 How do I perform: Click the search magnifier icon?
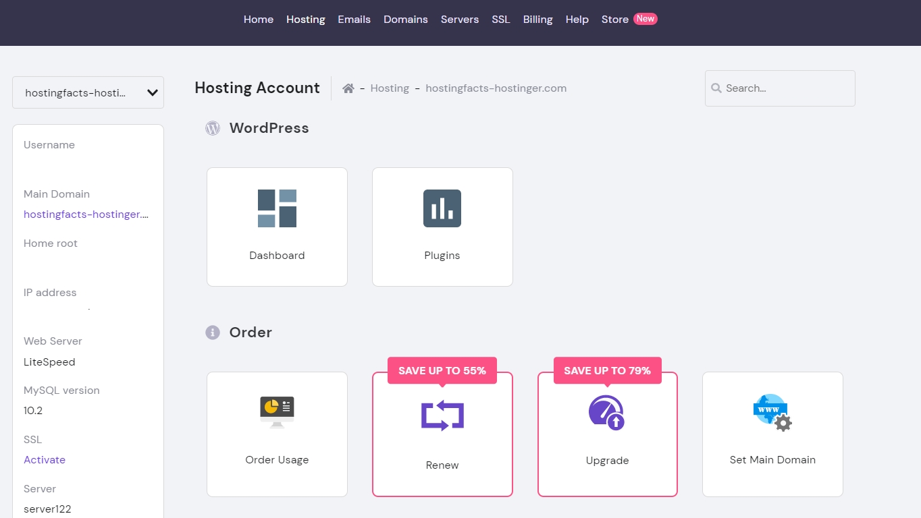[x=716, y=88]
